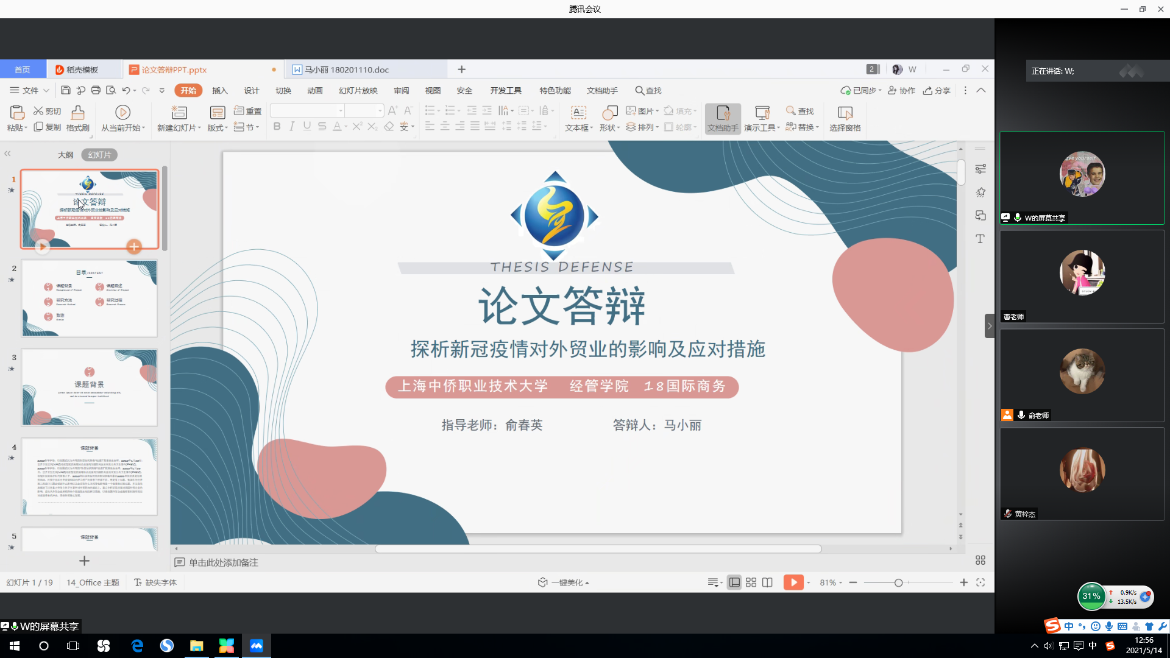This screenshot has width=1170, height=658.
Task: Open the zoom percentage 81% dropdown
Action: tap(831, 582)
